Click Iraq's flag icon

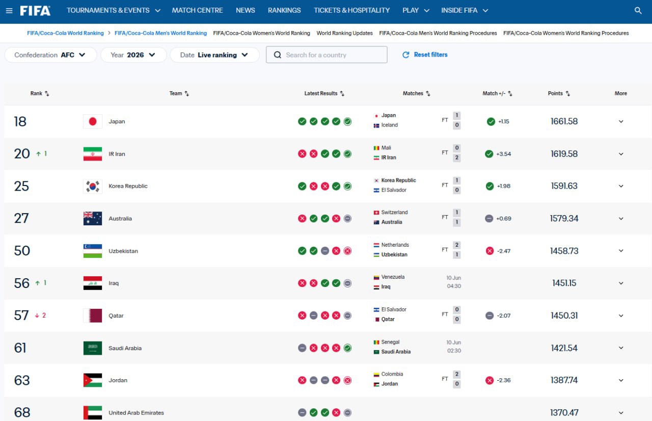[93, 283]
